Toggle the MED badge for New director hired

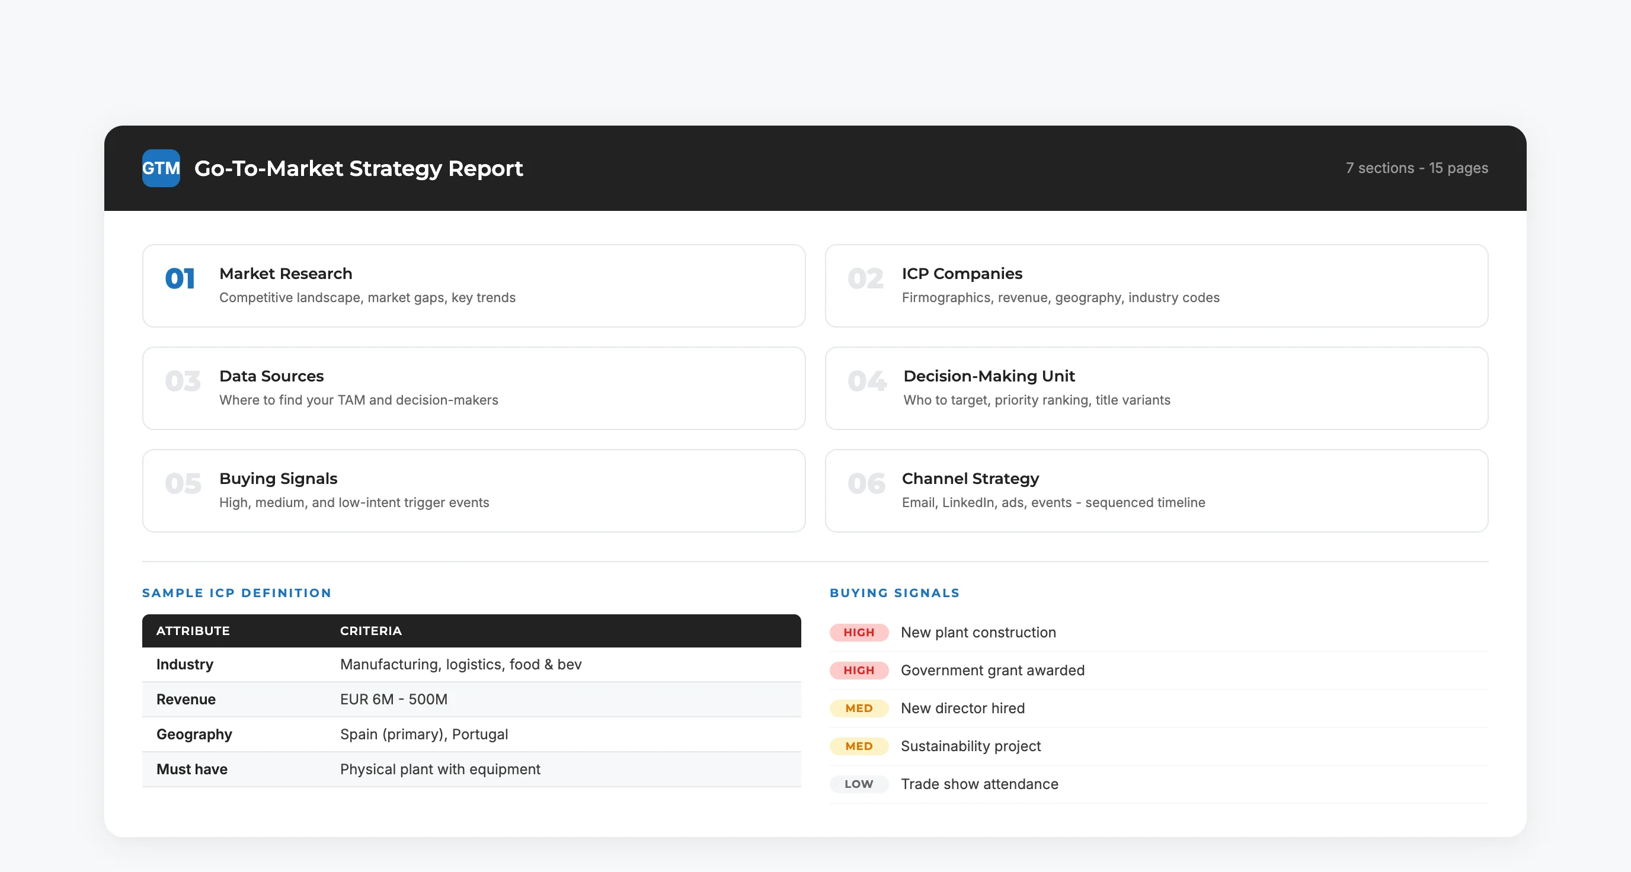pyautogui.click(x=859, y=707)
